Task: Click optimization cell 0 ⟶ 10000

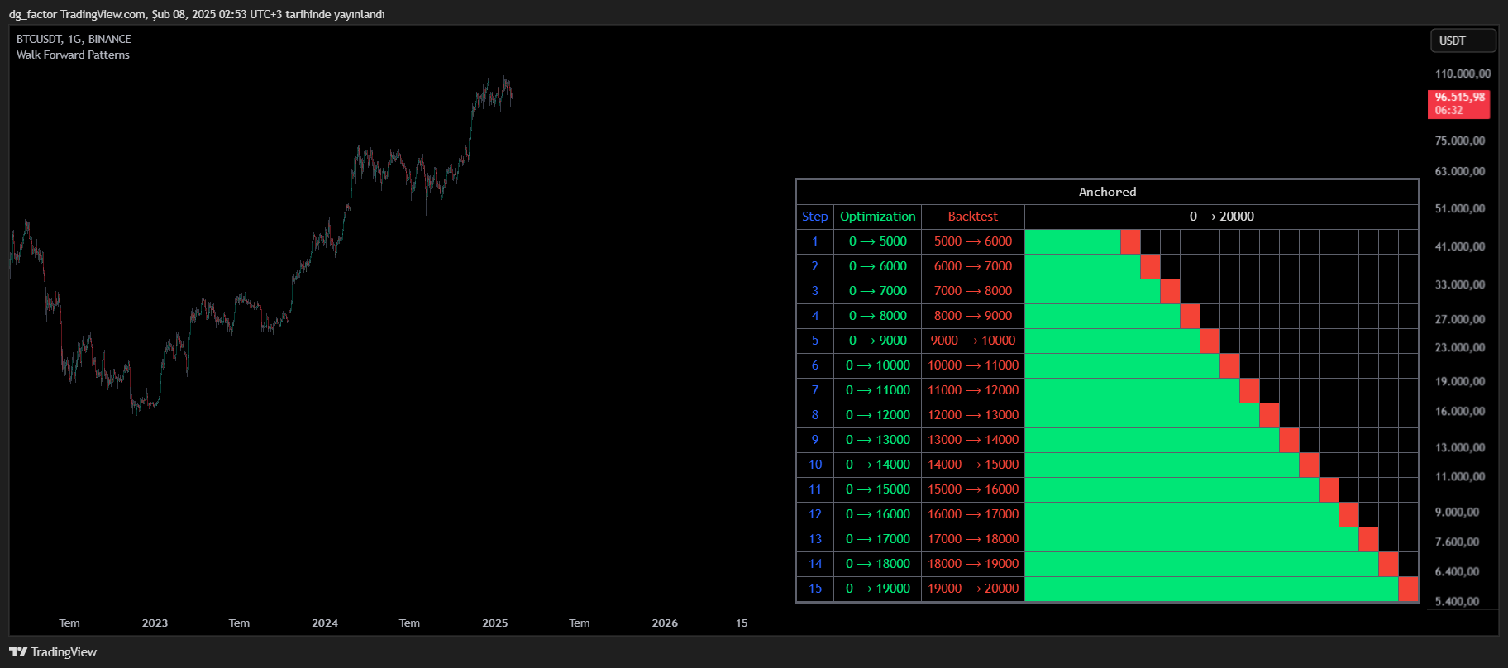Action: pyautogui.click(x=877, y=365)
